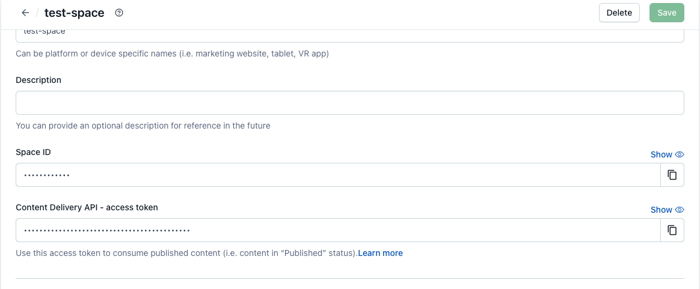Click the Description field label
The image size is (700, 289).
pos(38,80)
